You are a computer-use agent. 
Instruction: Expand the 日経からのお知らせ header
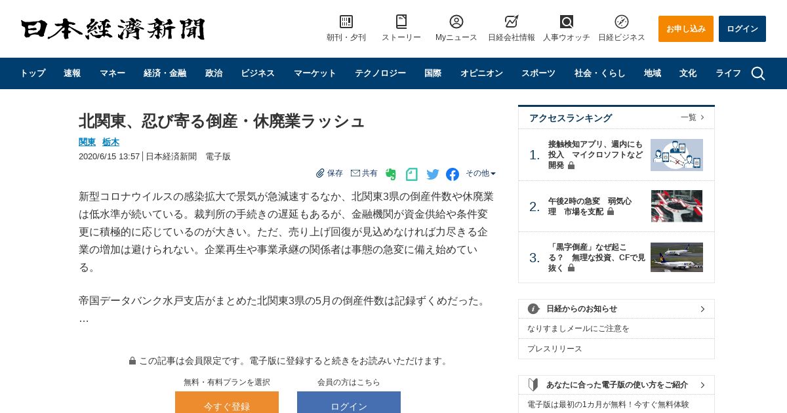[x=616, y=309]
